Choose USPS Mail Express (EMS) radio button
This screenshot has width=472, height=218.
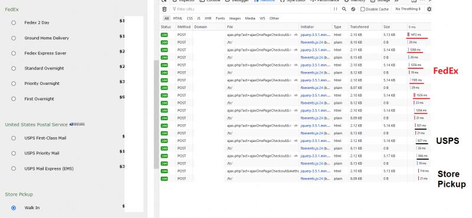coord(14,169)
